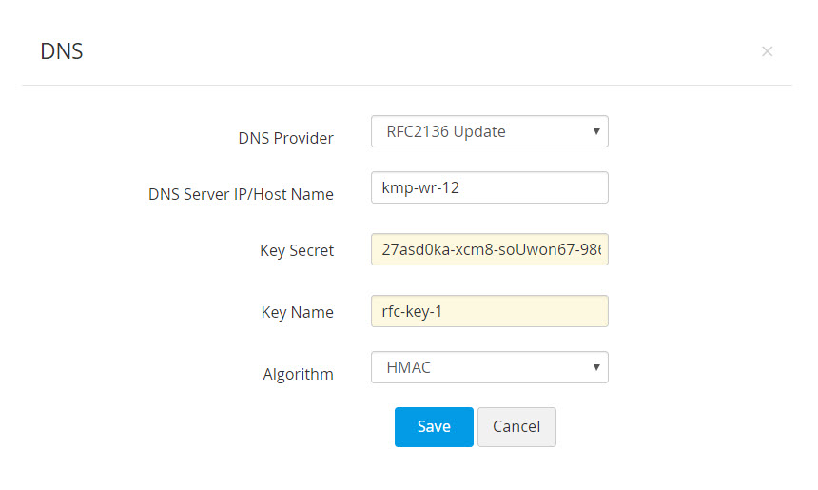Screen dimensions: 818x490
Task: Click the 'DNS' dialog title
Action: coord(62,51)
